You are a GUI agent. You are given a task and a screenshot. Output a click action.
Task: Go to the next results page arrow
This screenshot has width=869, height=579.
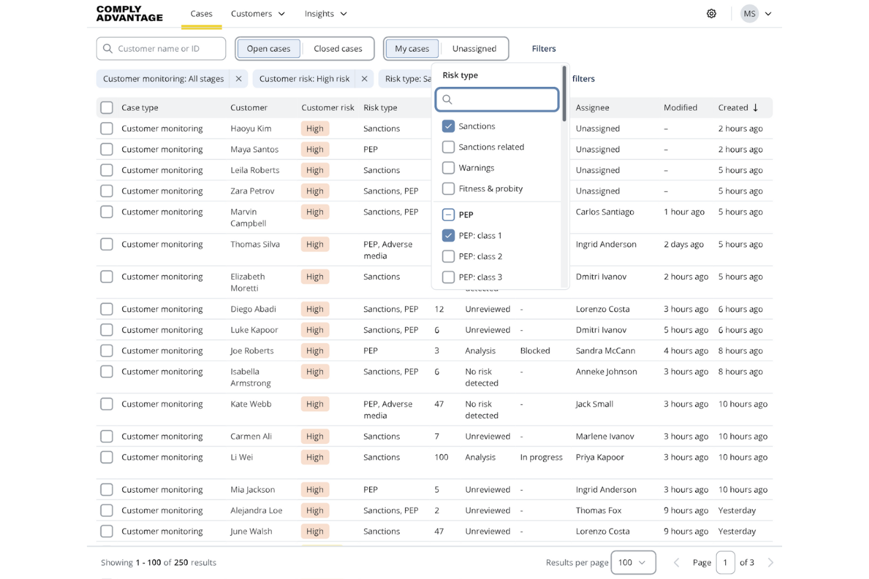tap(770, 563)
